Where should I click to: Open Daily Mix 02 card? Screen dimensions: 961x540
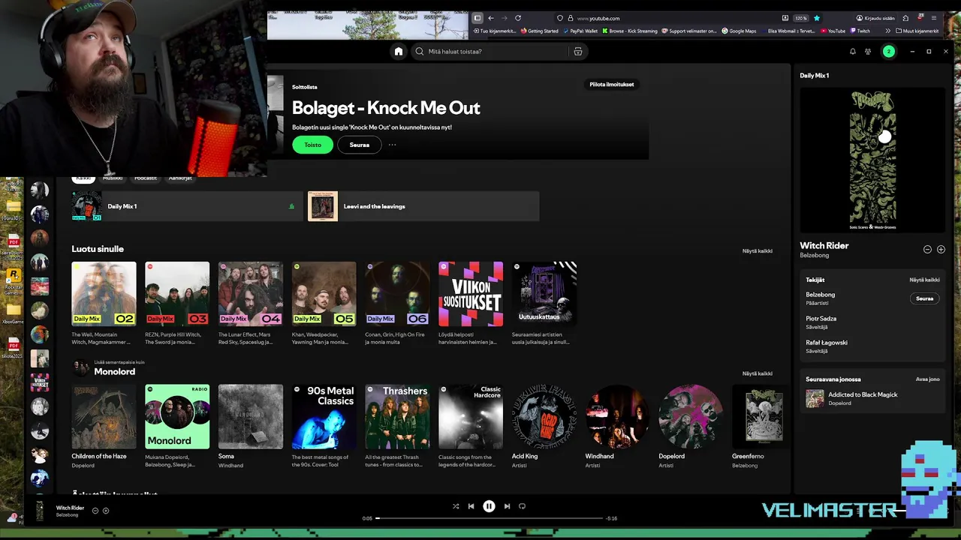(x=104, y=304)
